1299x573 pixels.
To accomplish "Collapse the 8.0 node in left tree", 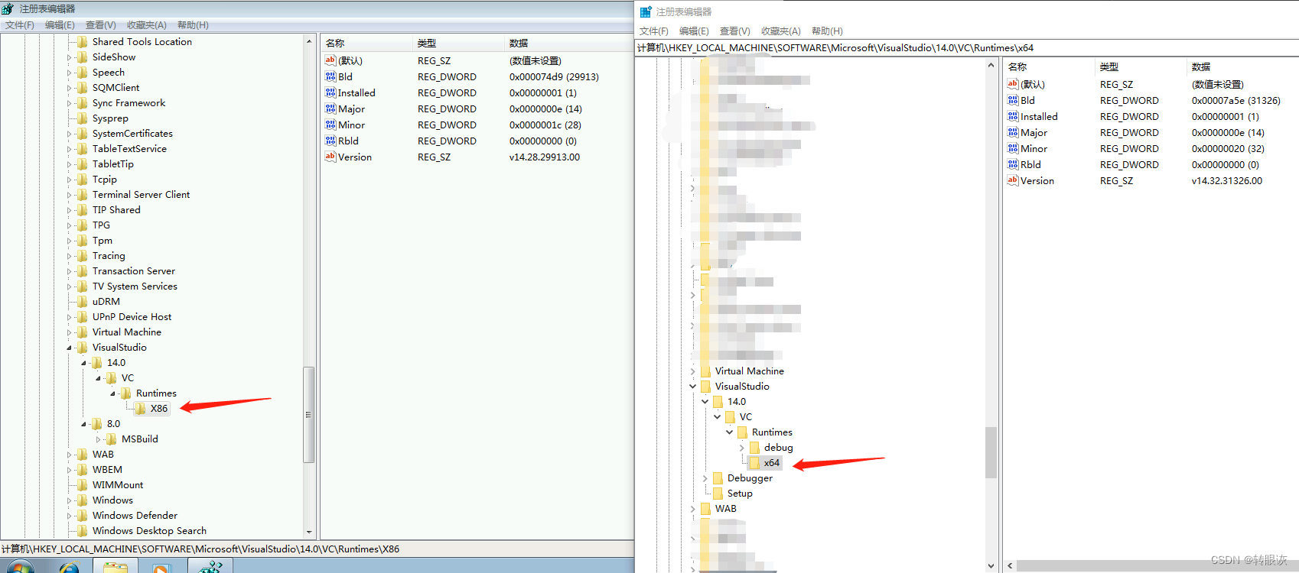I will click(83, 424).
